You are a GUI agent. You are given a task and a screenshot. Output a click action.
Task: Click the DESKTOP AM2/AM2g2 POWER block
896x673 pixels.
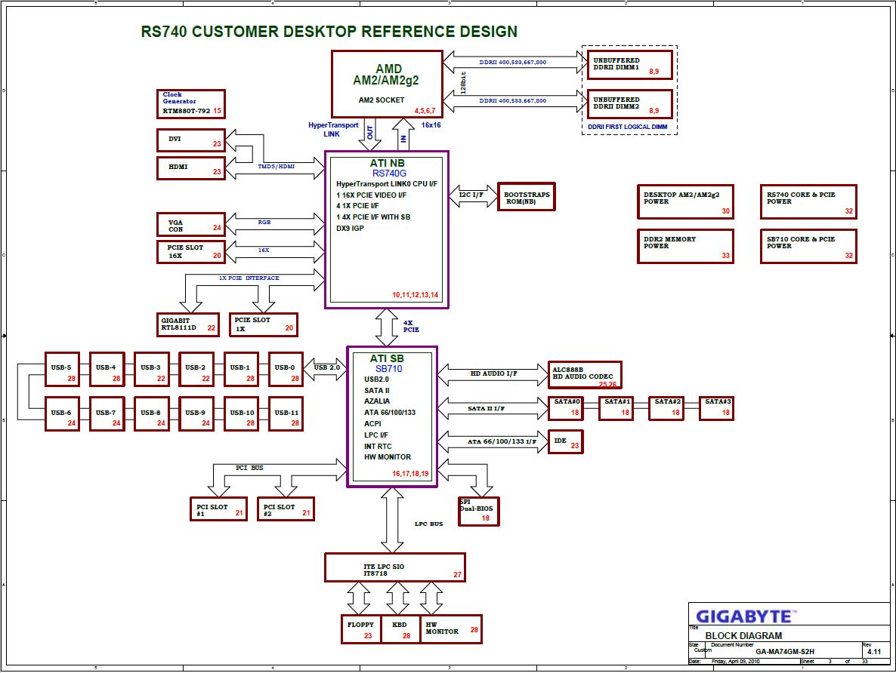[x=685, y=201]
